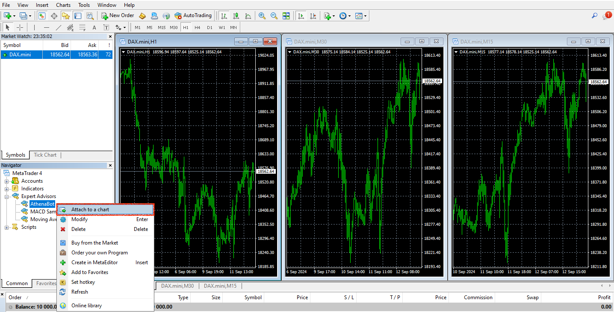Select Add to Favorites
This screenshot has height=312, width=614.
click(x=105, y=272)
